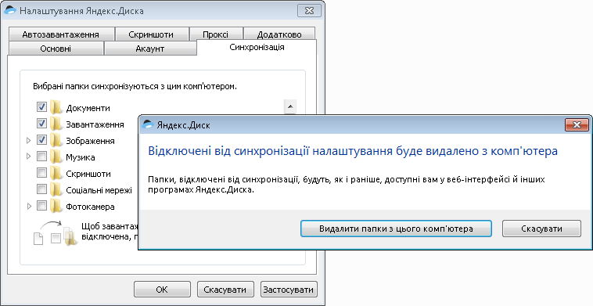Uncheck the Документи folder checkbox

pyautogui.click(x=41, y=107)
